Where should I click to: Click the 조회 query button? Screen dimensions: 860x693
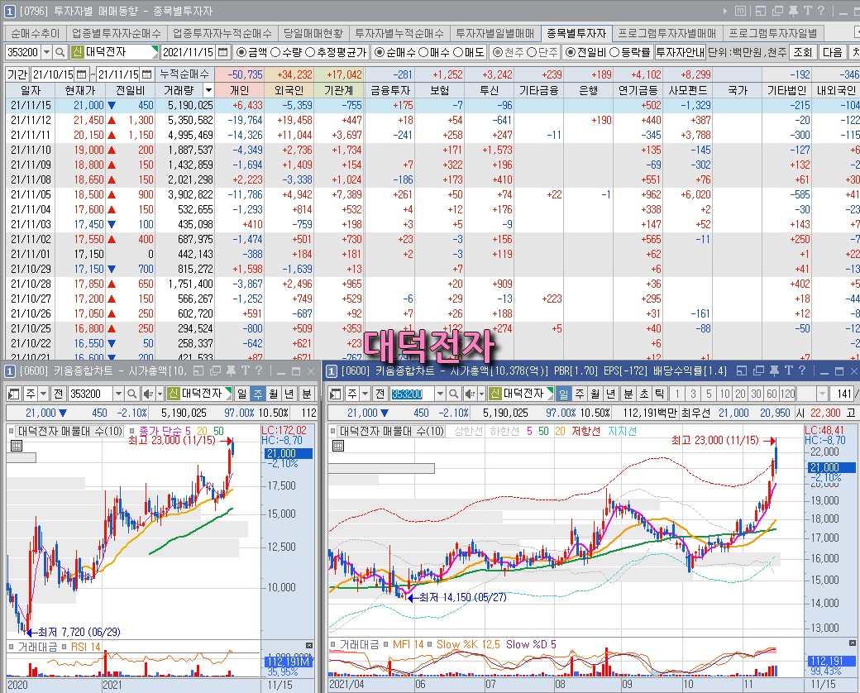click(x=802, y=52)
